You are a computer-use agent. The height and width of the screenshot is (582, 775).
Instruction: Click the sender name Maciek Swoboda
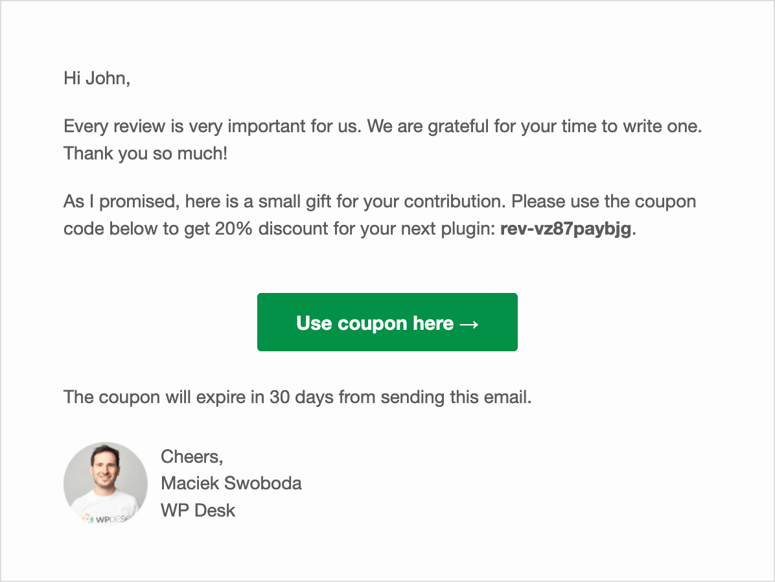(x=231, y=483)
